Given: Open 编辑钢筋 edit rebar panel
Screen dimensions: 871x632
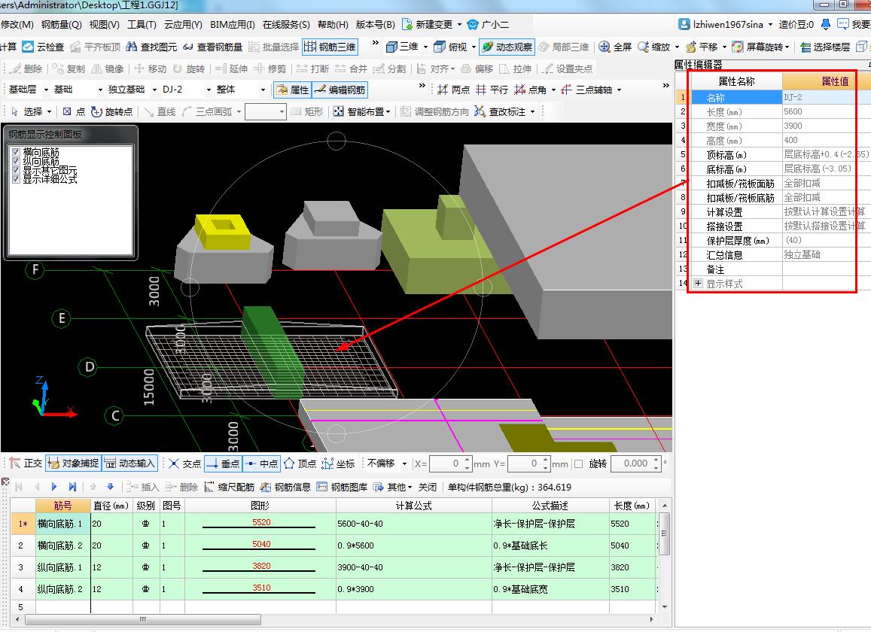Looking at the screenshot, I should click(340, 90).
